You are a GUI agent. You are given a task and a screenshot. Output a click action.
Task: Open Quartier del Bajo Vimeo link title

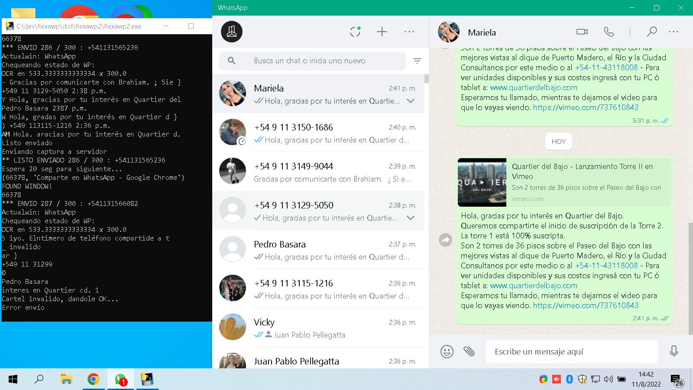582,171
